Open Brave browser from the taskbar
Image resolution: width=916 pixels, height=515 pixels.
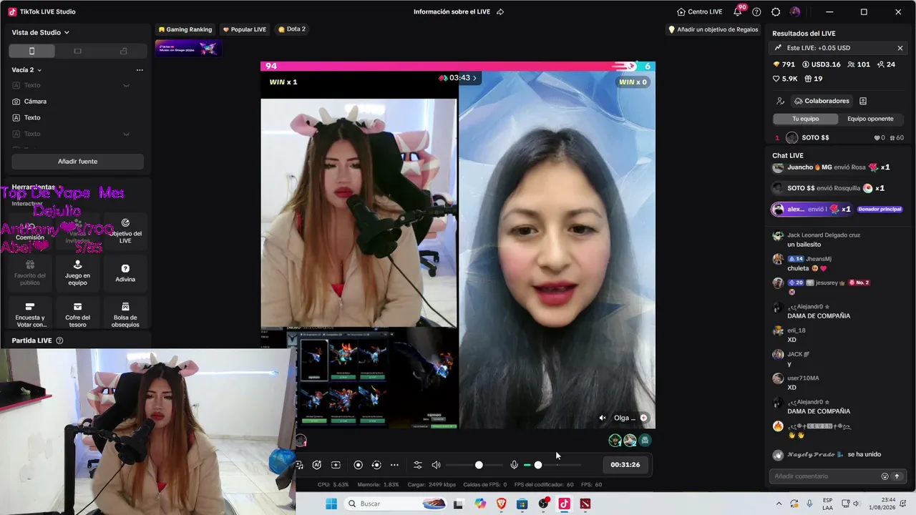point(501,504)
